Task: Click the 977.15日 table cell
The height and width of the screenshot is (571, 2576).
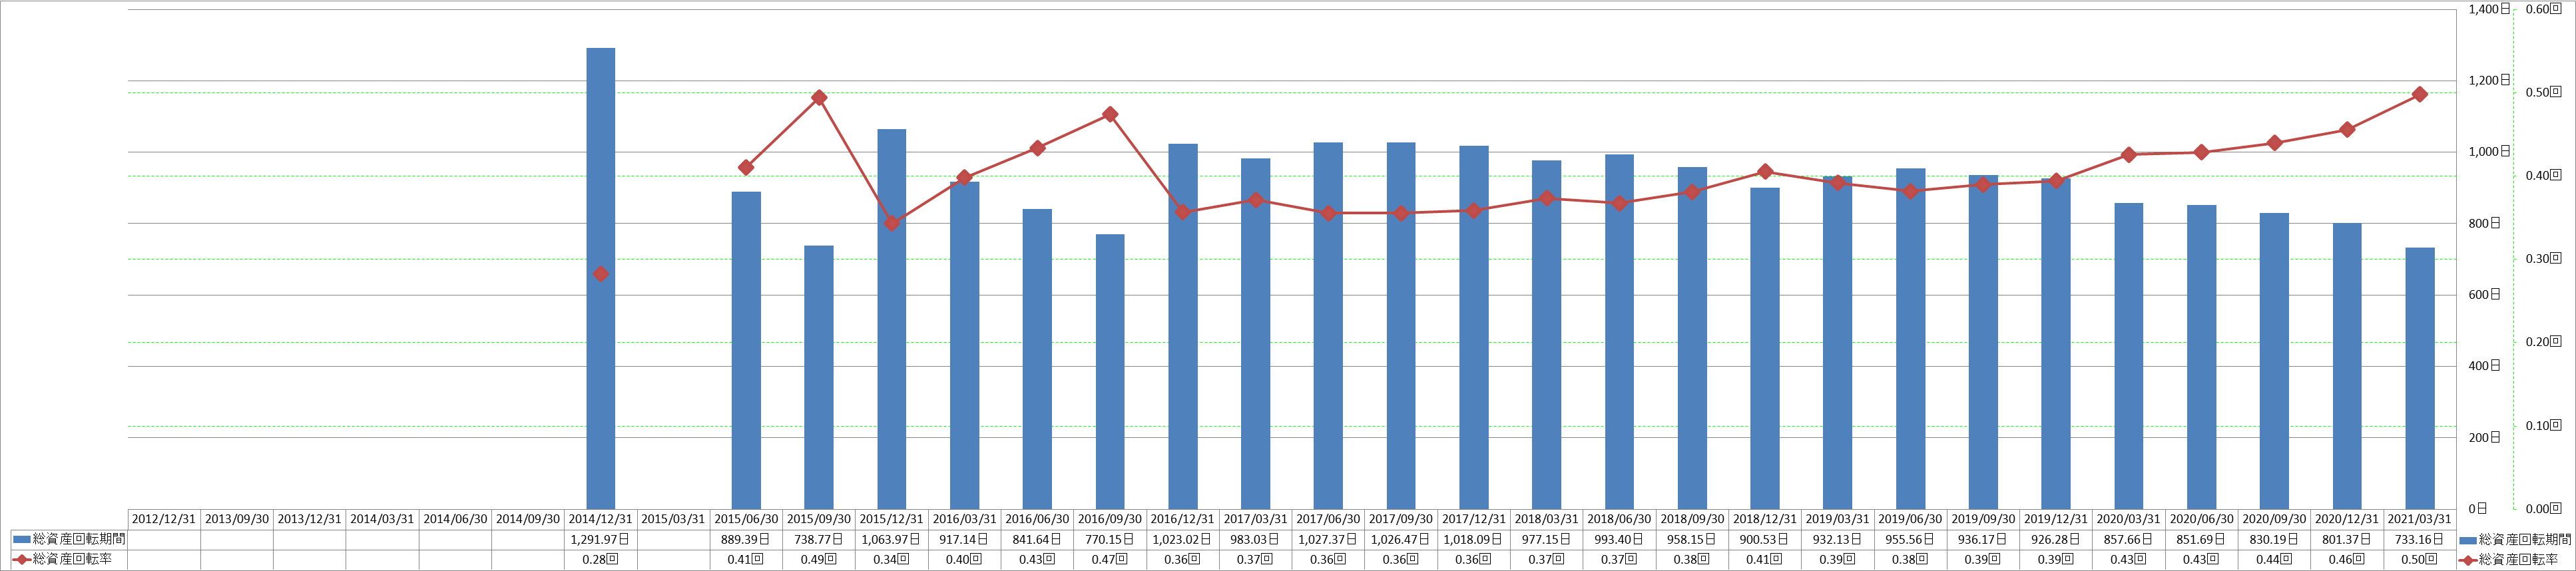Action: (x=1546, y=539)
